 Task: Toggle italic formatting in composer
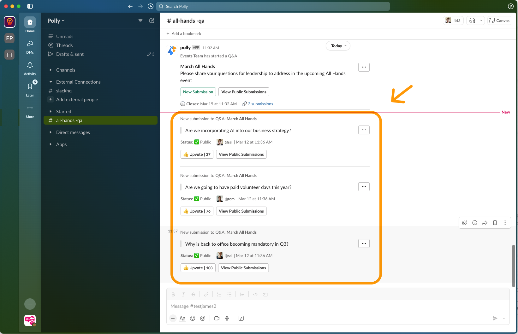tap(183, 294)
